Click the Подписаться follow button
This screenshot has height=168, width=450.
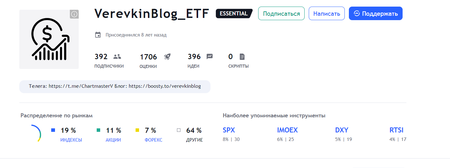click(281, 14)
